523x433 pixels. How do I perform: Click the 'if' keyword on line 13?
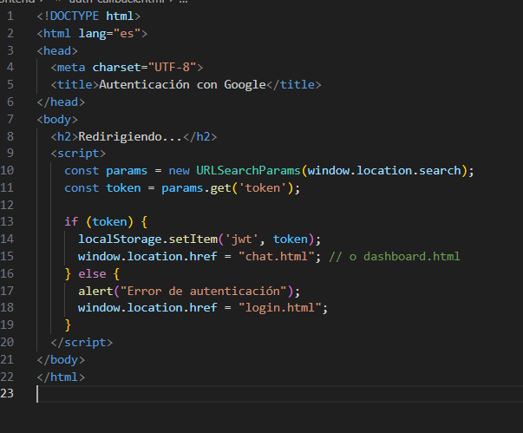(71, 222)
